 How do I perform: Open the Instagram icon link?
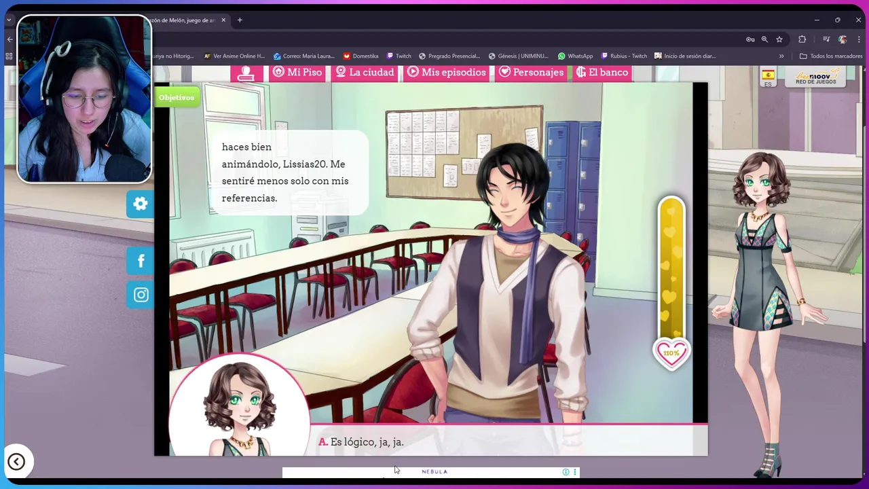pos(141,295)
